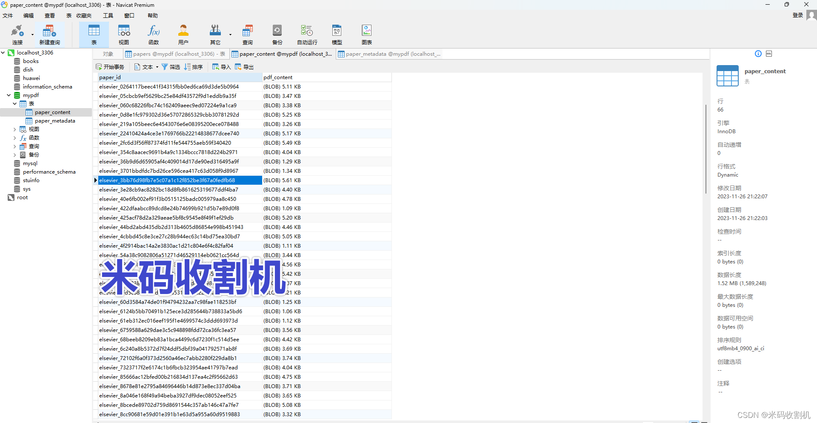The image size is (817, 423).
Task: Select the huawei database in tree
Action: (31, 78)
